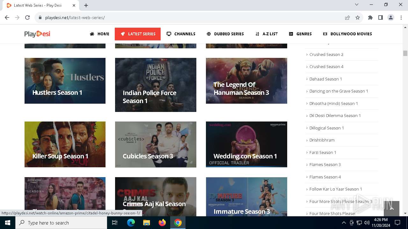This screenshot has width=408, height=229.
Task: Click the page vertical scrollbar thumb
Action: coord(405,53)
